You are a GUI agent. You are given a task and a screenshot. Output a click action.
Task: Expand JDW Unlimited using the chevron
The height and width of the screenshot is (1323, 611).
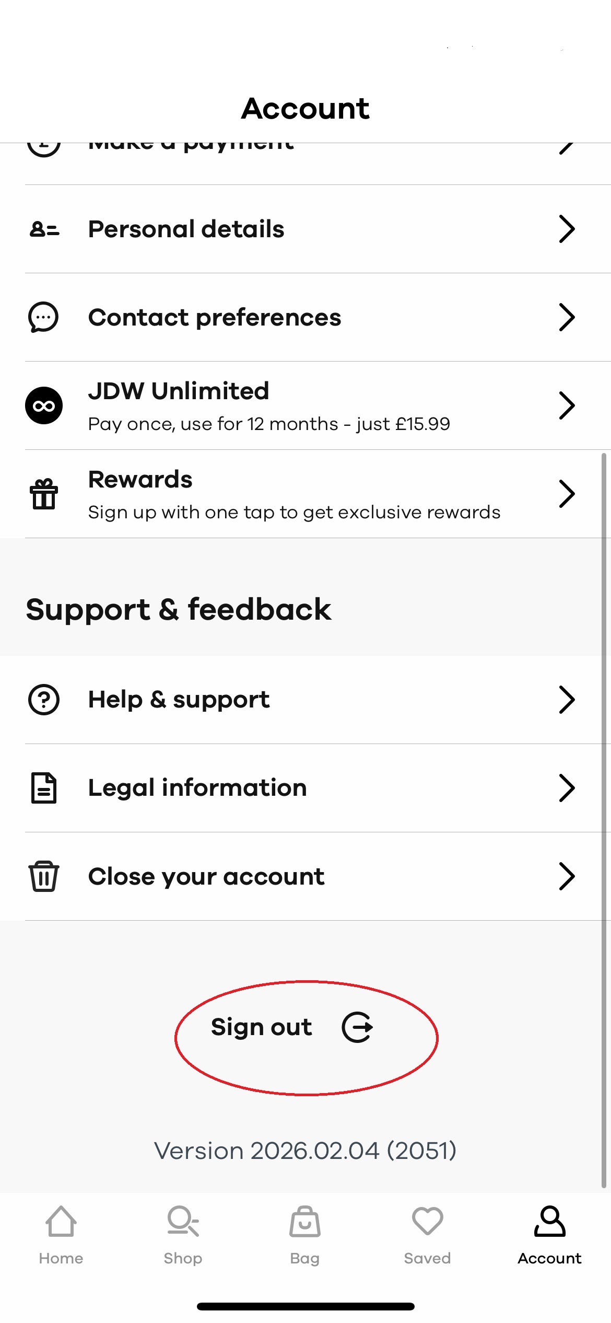pyautogui.click(x=567, y=405)
